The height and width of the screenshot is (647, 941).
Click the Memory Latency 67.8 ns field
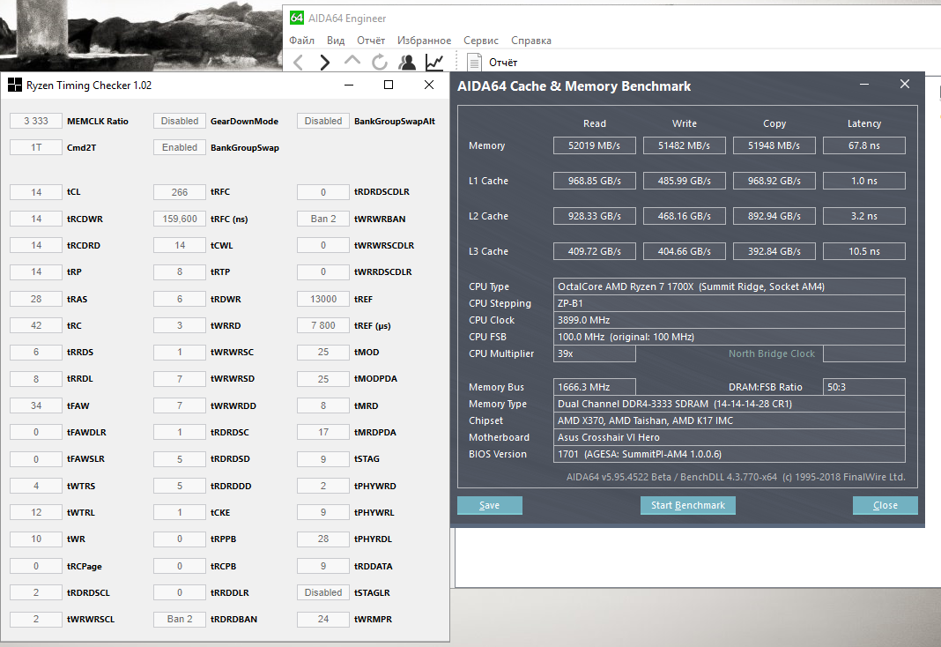point(864,145)
